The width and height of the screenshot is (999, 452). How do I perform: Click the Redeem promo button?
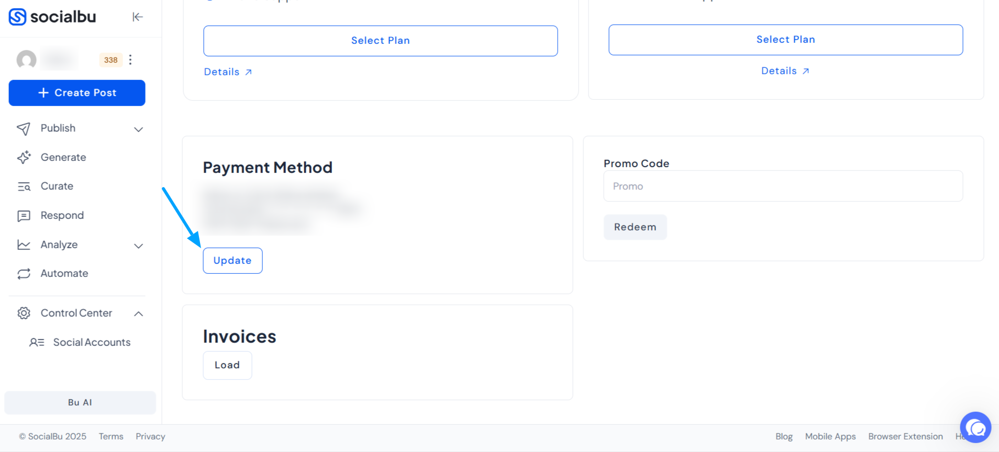[x=635, y=227]
